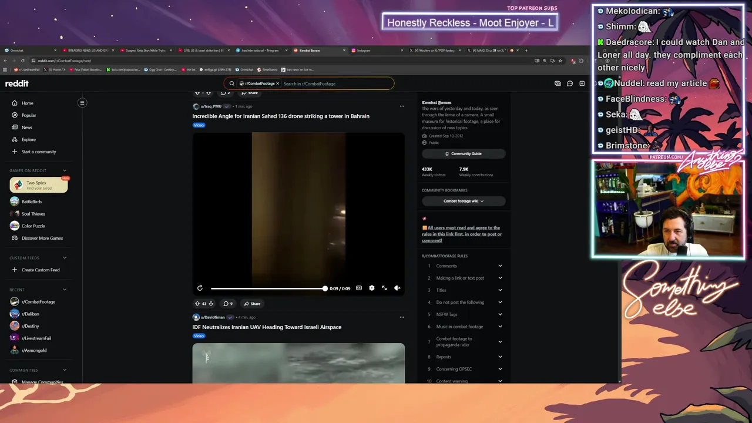Click the browser reload button
This screenshot has width=752, height=423.
pyautogui.click(x=23, y=61)
